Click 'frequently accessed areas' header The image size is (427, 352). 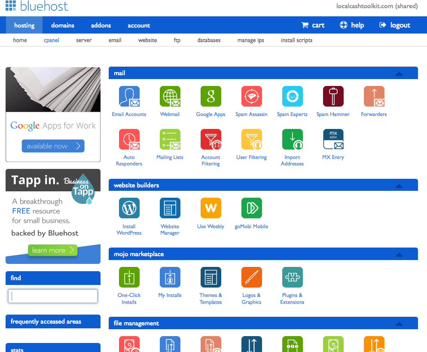click(x=53, y=321)
